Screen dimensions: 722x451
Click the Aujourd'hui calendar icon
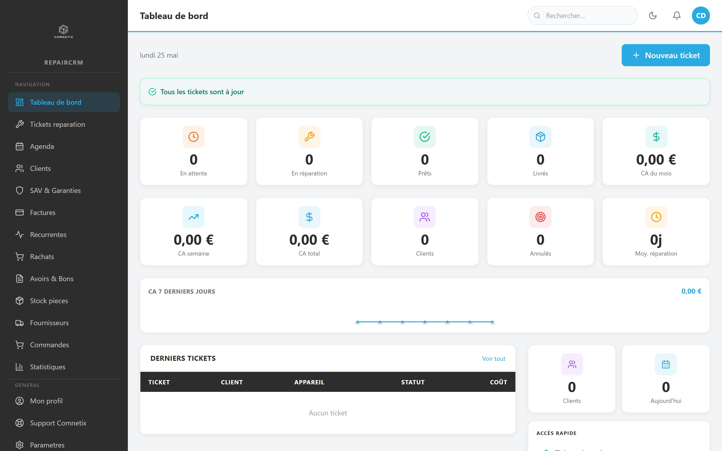666,365
